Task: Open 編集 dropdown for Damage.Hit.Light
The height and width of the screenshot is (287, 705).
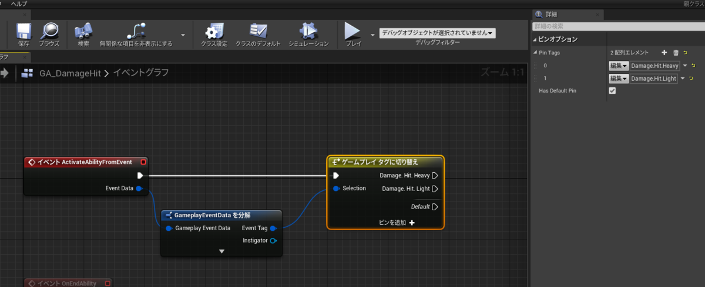Action: (619, 78)
